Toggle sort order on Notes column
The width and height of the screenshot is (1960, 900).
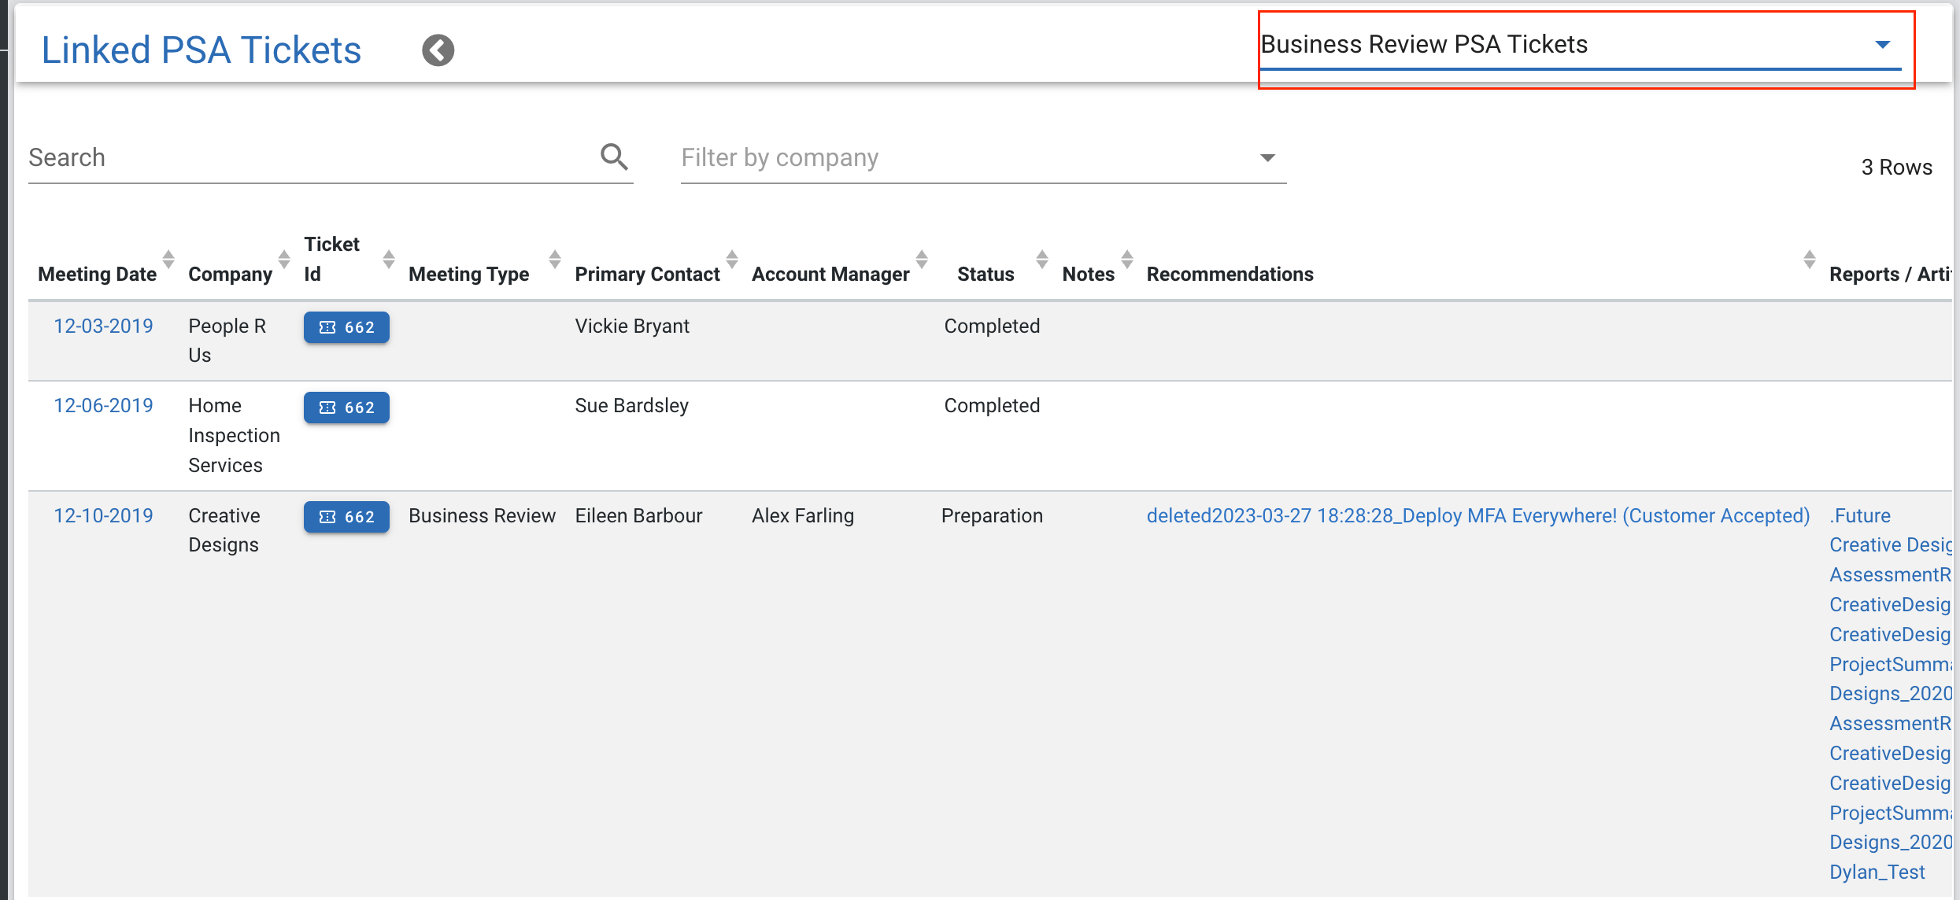(1127, 260)
